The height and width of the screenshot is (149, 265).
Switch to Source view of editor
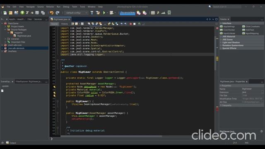[x=54, y=24]
